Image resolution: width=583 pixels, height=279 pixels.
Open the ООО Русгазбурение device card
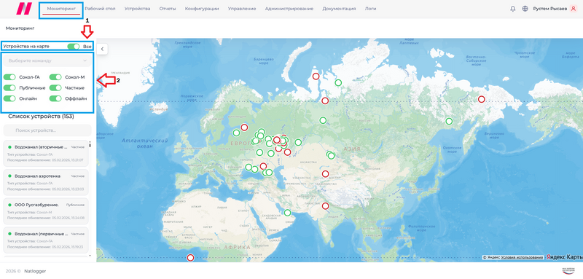tap(46, 211)
